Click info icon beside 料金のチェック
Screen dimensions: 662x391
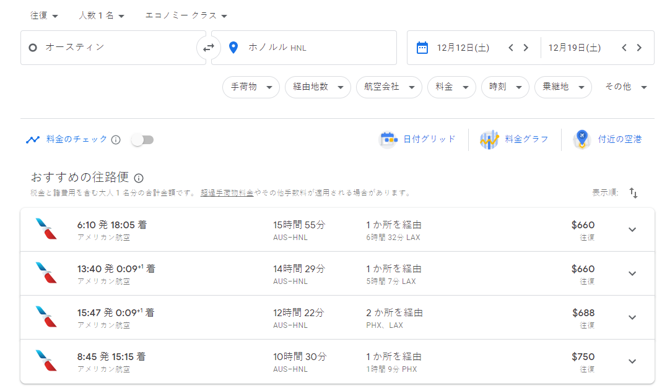point(116,140)
